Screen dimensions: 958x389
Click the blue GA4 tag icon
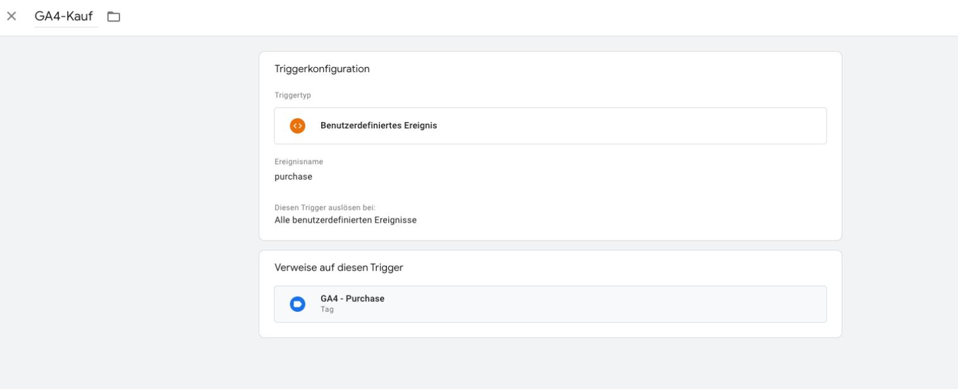tap(297, 304)
